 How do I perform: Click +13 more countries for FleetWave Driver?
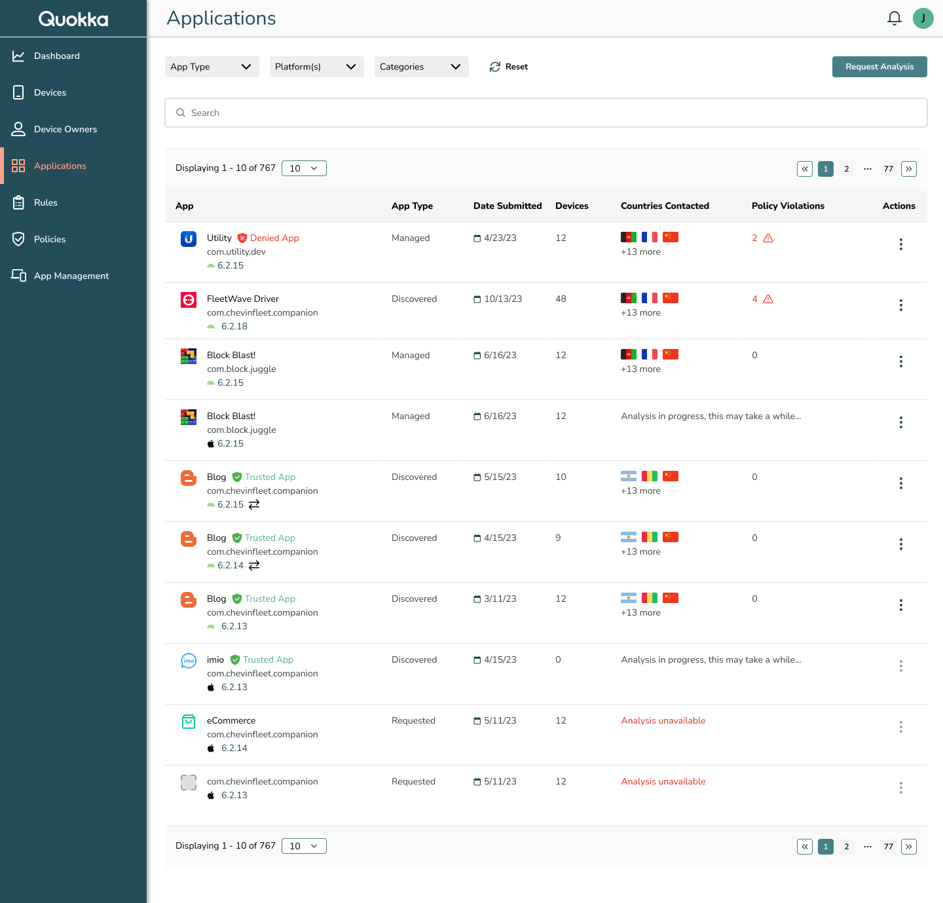click(x=640, y=313)
